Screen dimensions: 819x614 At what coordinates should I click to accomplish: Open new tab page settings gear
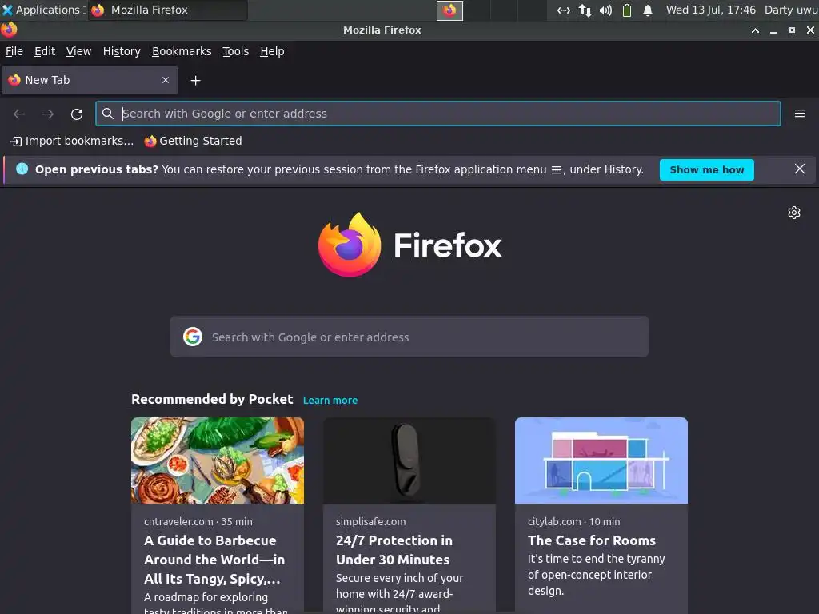point(794,213)
